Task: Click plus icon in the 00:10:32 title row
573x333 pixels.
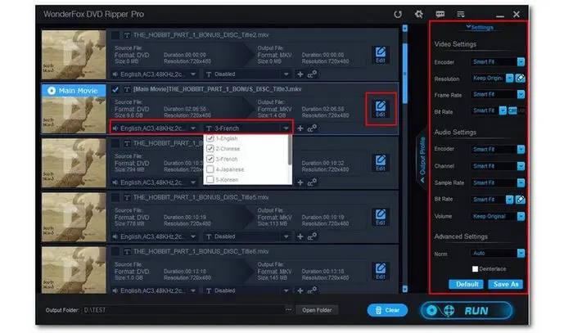Action: [300, 182]
